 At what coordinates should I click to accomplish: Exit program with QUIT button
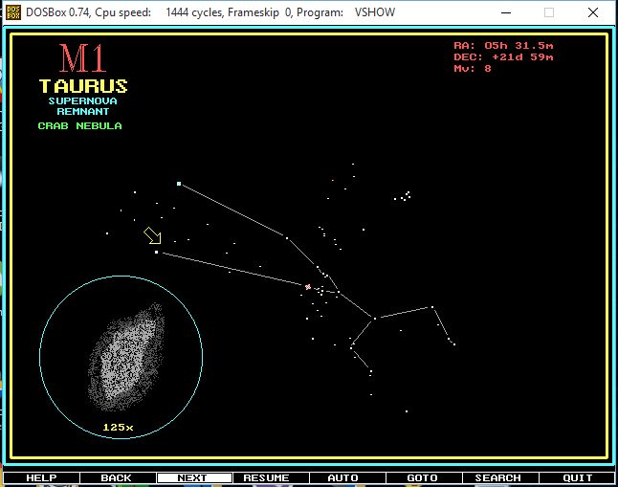pyautogui.click(x=577, y=478)
